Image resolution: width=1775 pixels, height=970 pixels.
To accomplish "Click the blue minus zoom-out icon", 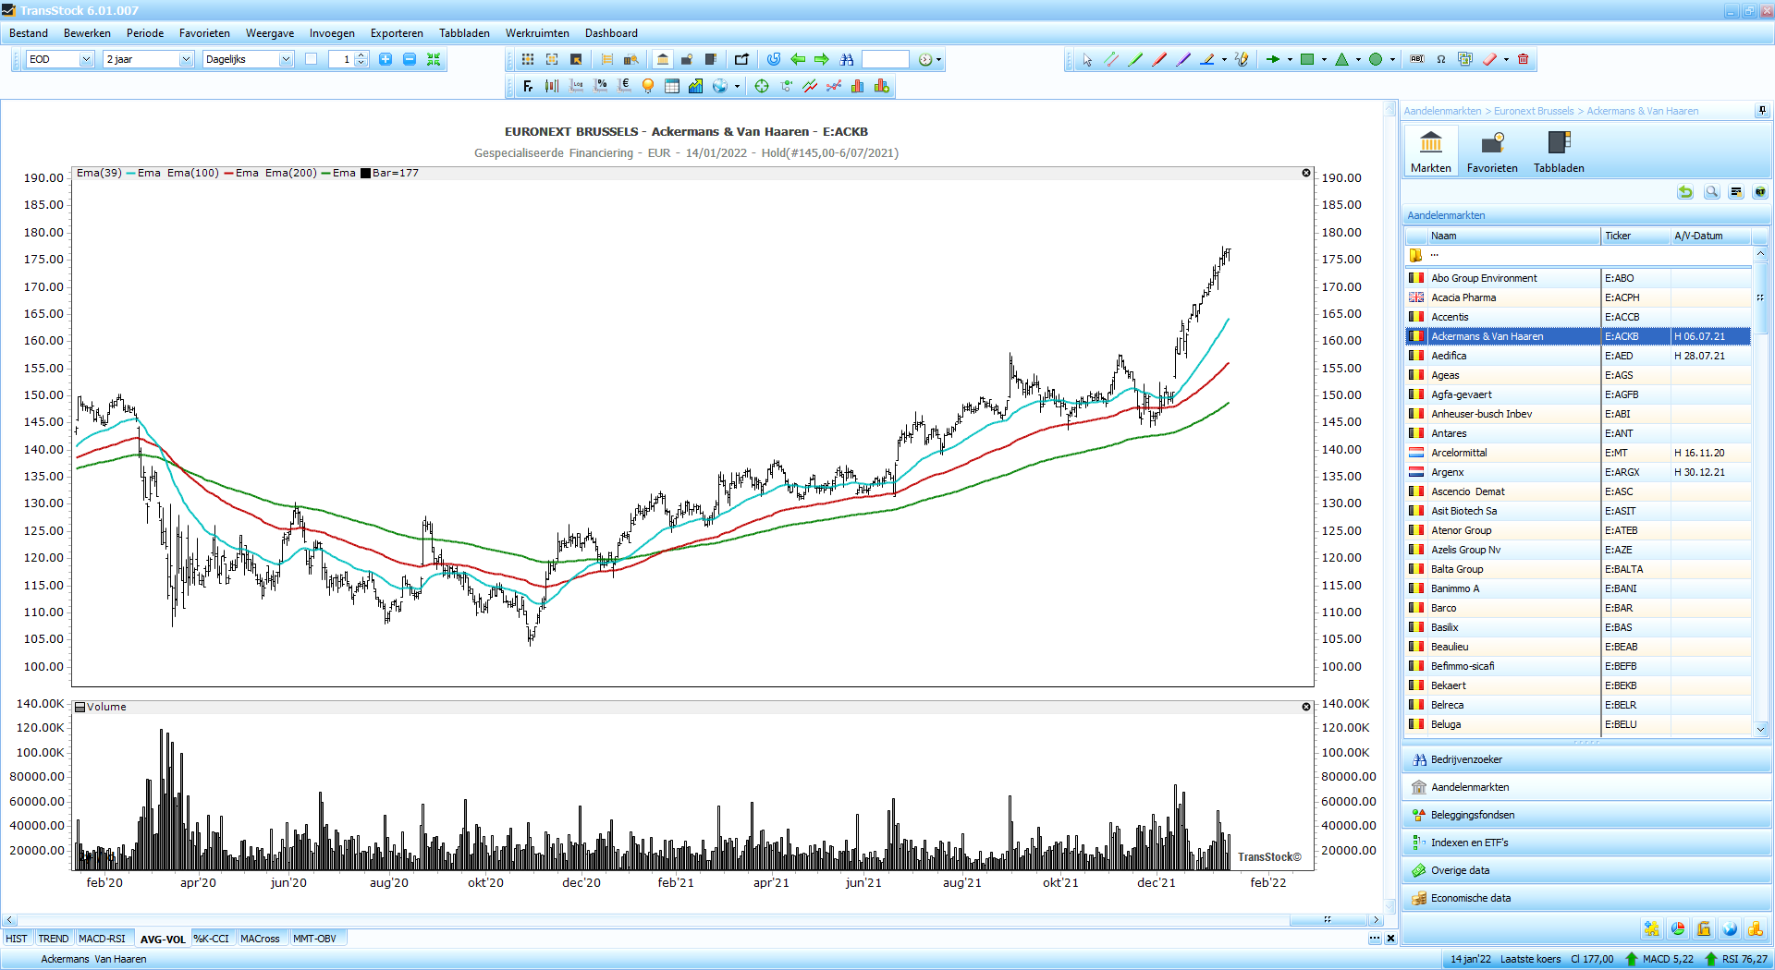I will coord(410,59).
